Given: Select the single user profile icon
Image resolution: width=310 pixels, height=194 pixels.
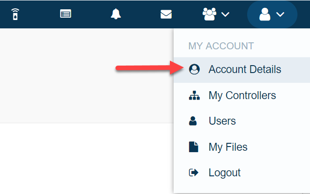Looking at the screenshot, I should click(265, 14).
